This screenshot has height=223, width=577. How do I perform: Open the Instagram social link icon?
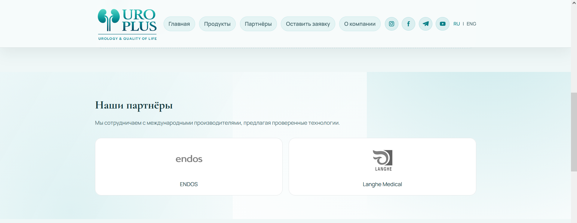[x=391, y=24]
